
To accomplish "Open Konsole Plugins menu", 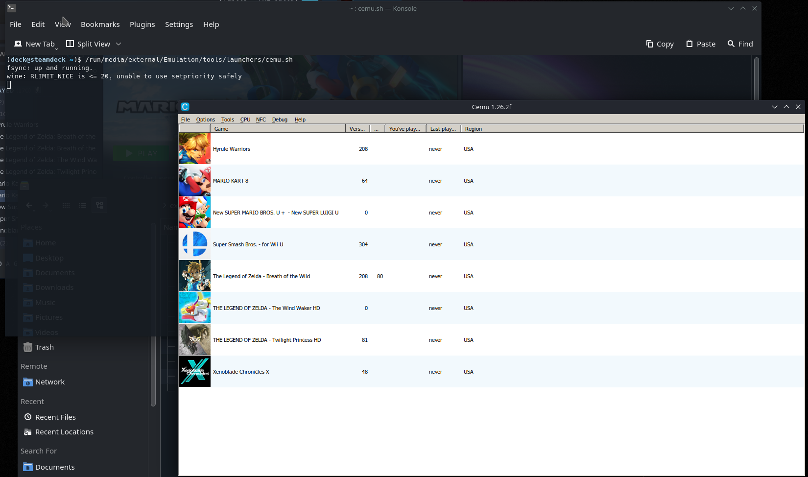I will tap(142, 24).
